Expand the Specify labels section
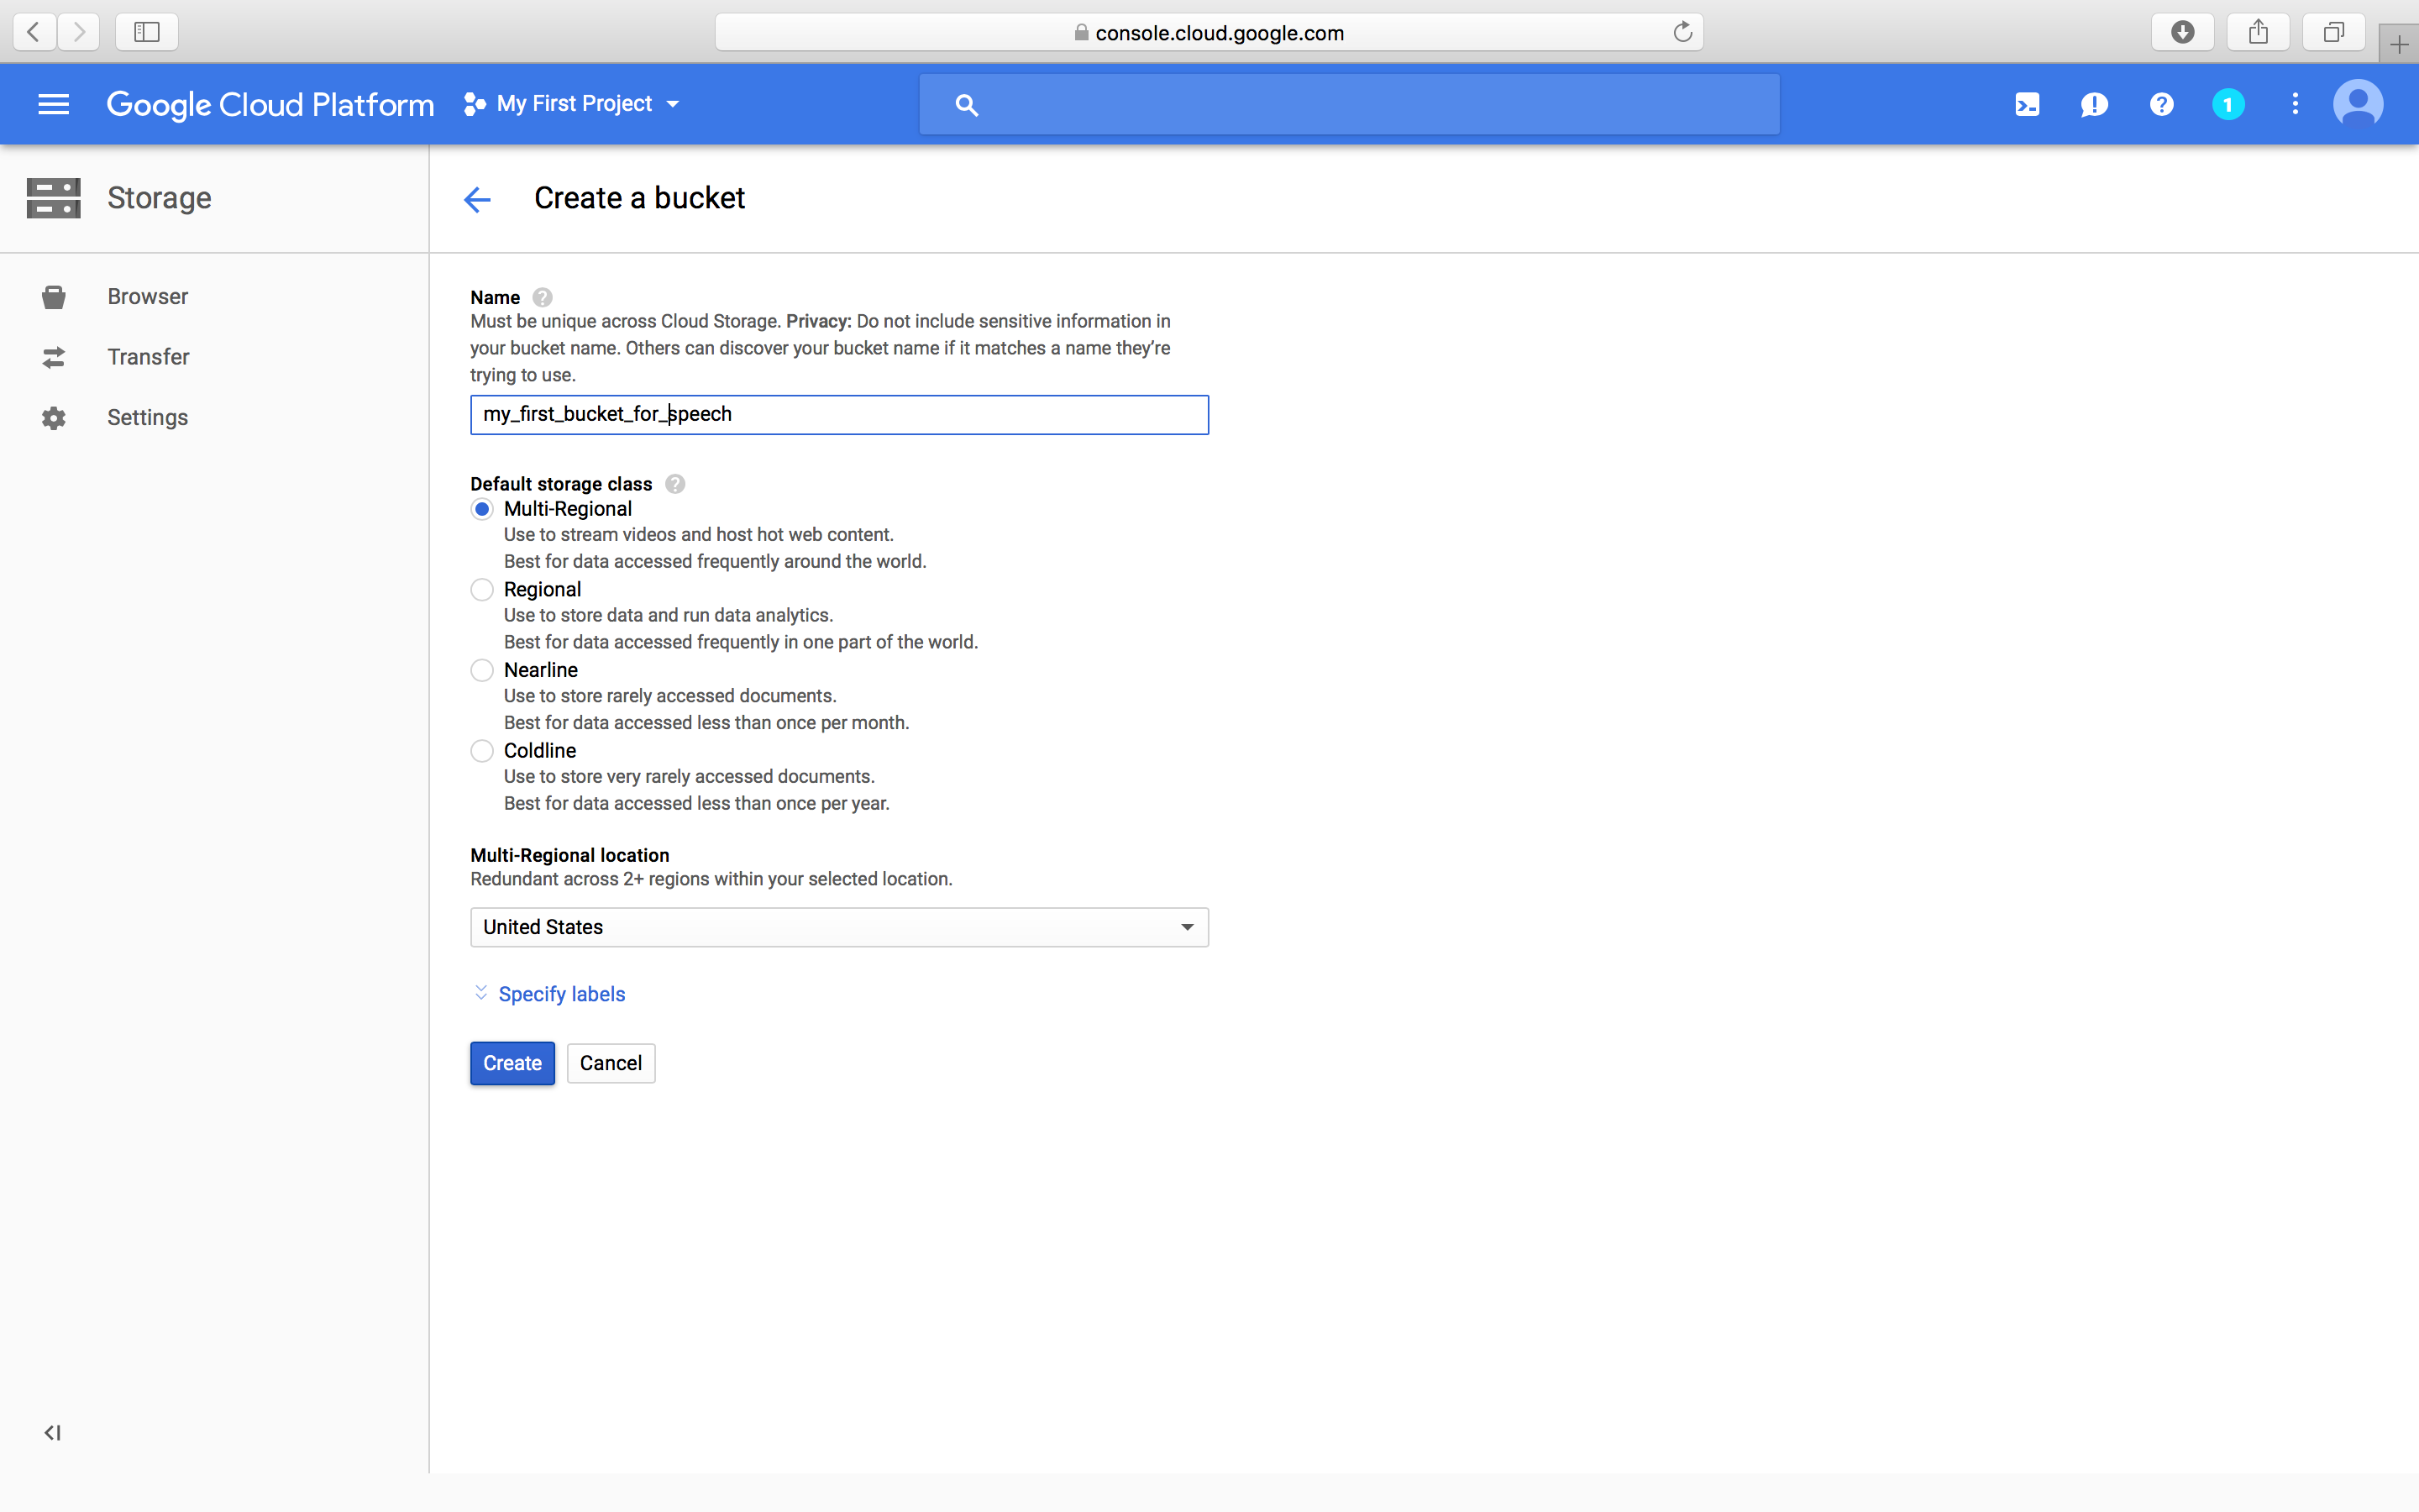2419x1512 pixels. (562, 993)
